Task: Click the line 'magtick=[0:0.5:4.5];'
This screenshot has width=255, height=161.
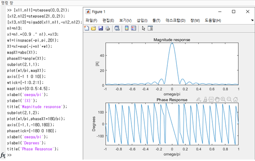Action: pyautogui.click(x=28, y=89)
